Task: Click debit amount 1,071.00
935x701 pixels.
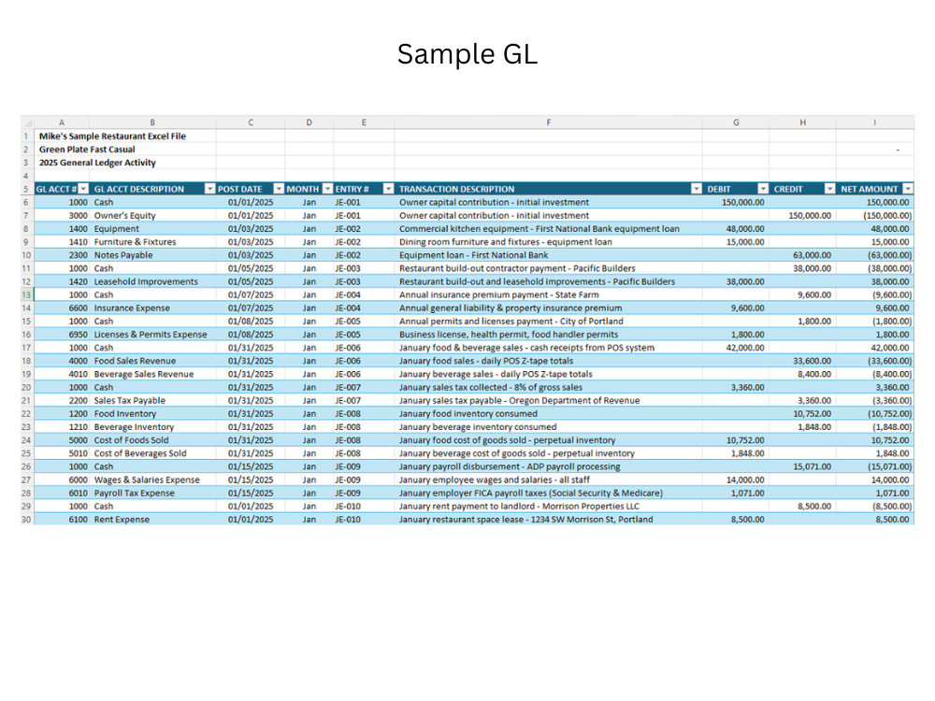Action: point(736,493)
